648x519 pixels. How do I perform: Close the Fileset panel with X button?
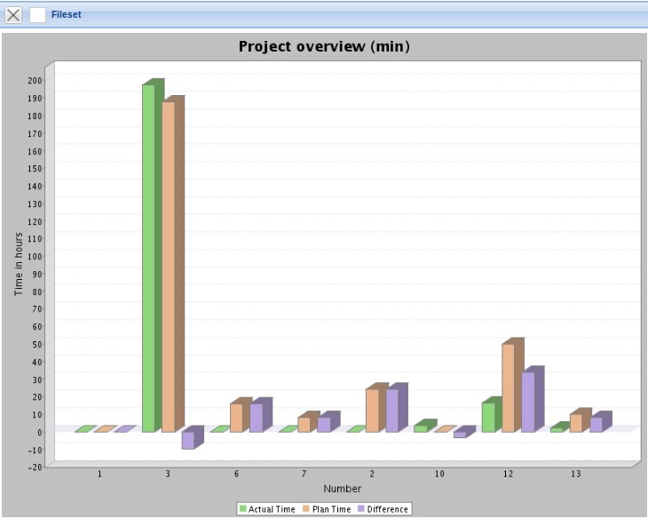click(x=13, y=14)
